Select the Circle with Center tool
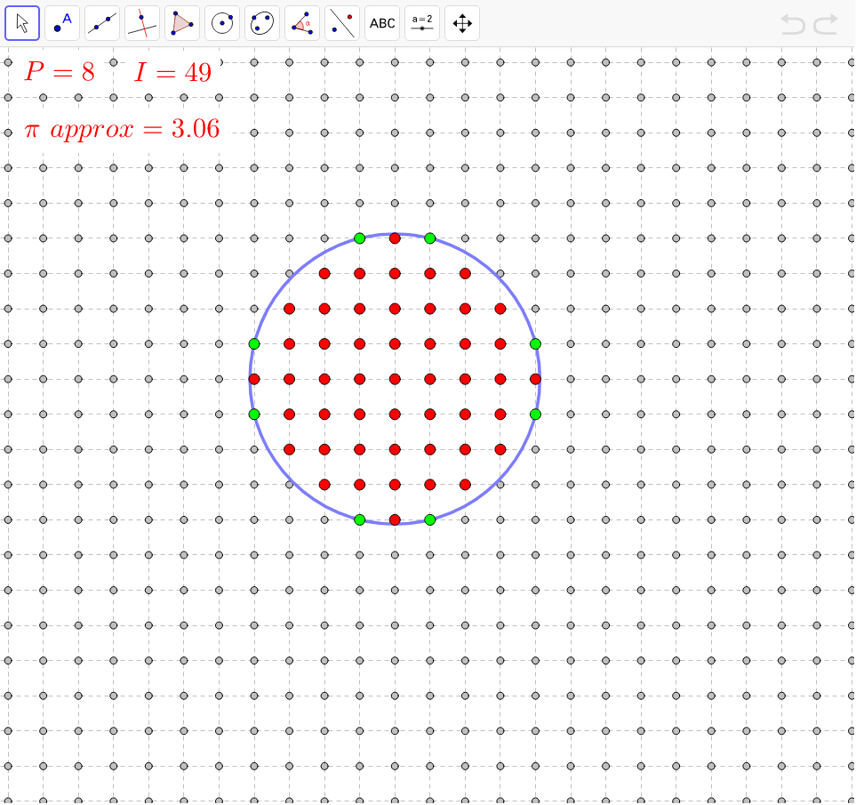Image resolution: width=856 pixels, height=805 pixels. click(x=221, y=22)
